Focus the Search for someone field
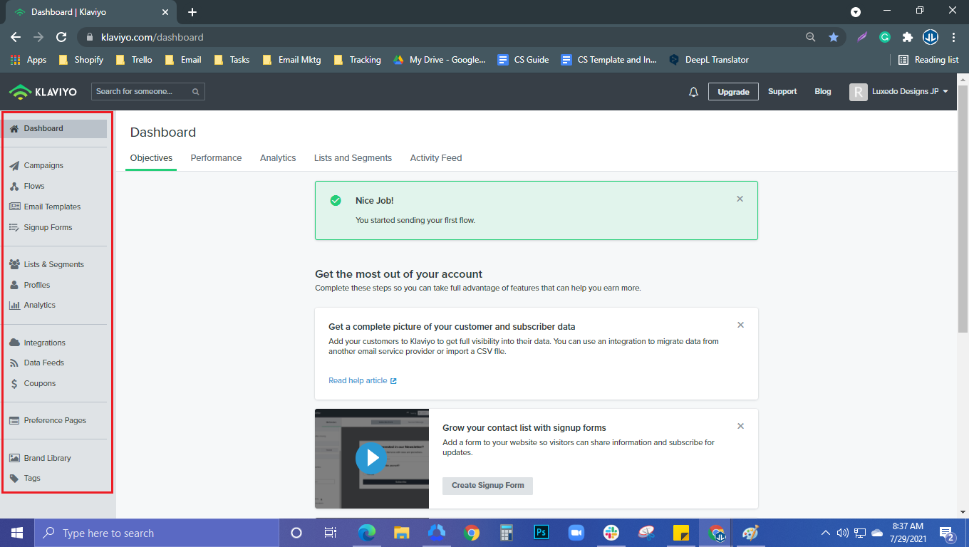 [147, 91]
